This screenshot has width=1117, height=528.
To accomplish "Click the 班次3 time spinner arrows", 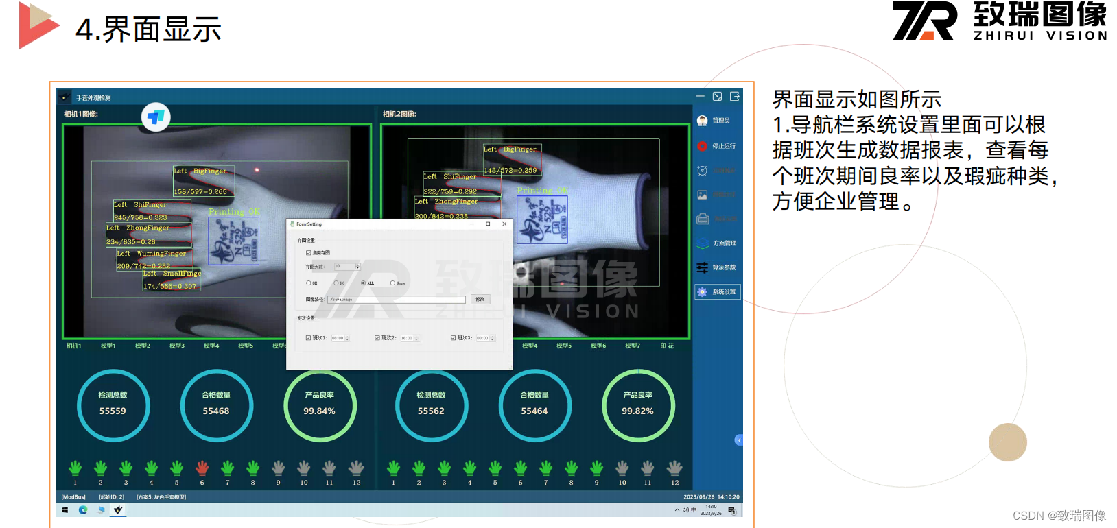I will click(492, 338).
